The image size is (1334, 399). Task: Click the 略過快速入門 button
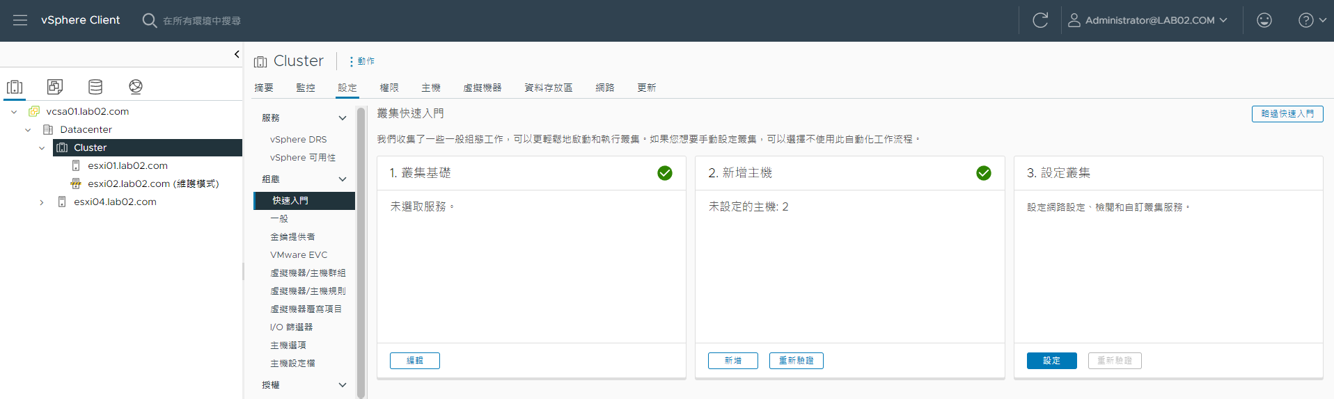point(1287,114)
